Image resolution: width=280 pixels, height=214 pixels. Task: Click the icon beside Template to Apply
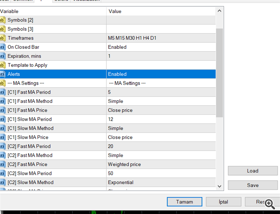tap(2, 65)
